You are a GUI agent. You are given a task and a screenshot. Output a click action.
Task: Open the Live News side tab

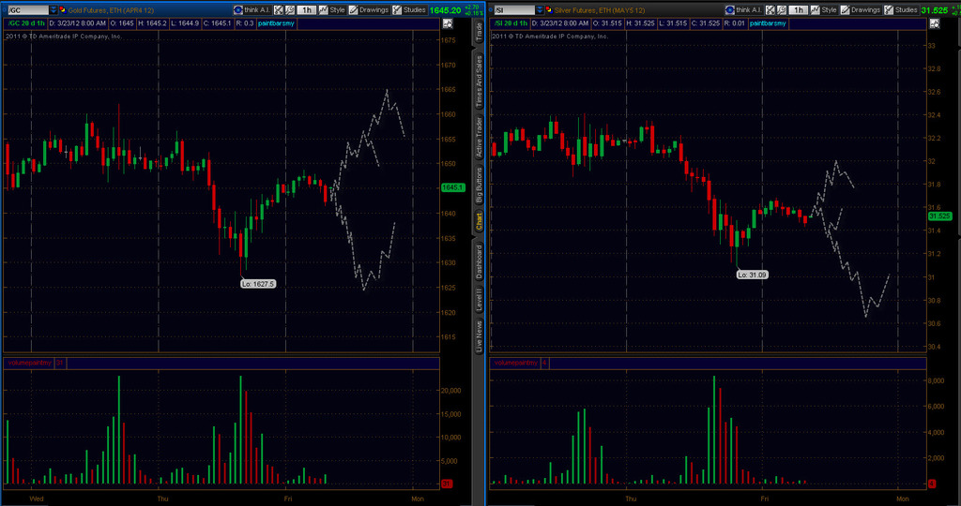(479, 336)
